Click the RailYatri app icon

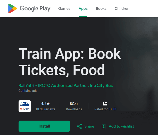pos(25,106)
